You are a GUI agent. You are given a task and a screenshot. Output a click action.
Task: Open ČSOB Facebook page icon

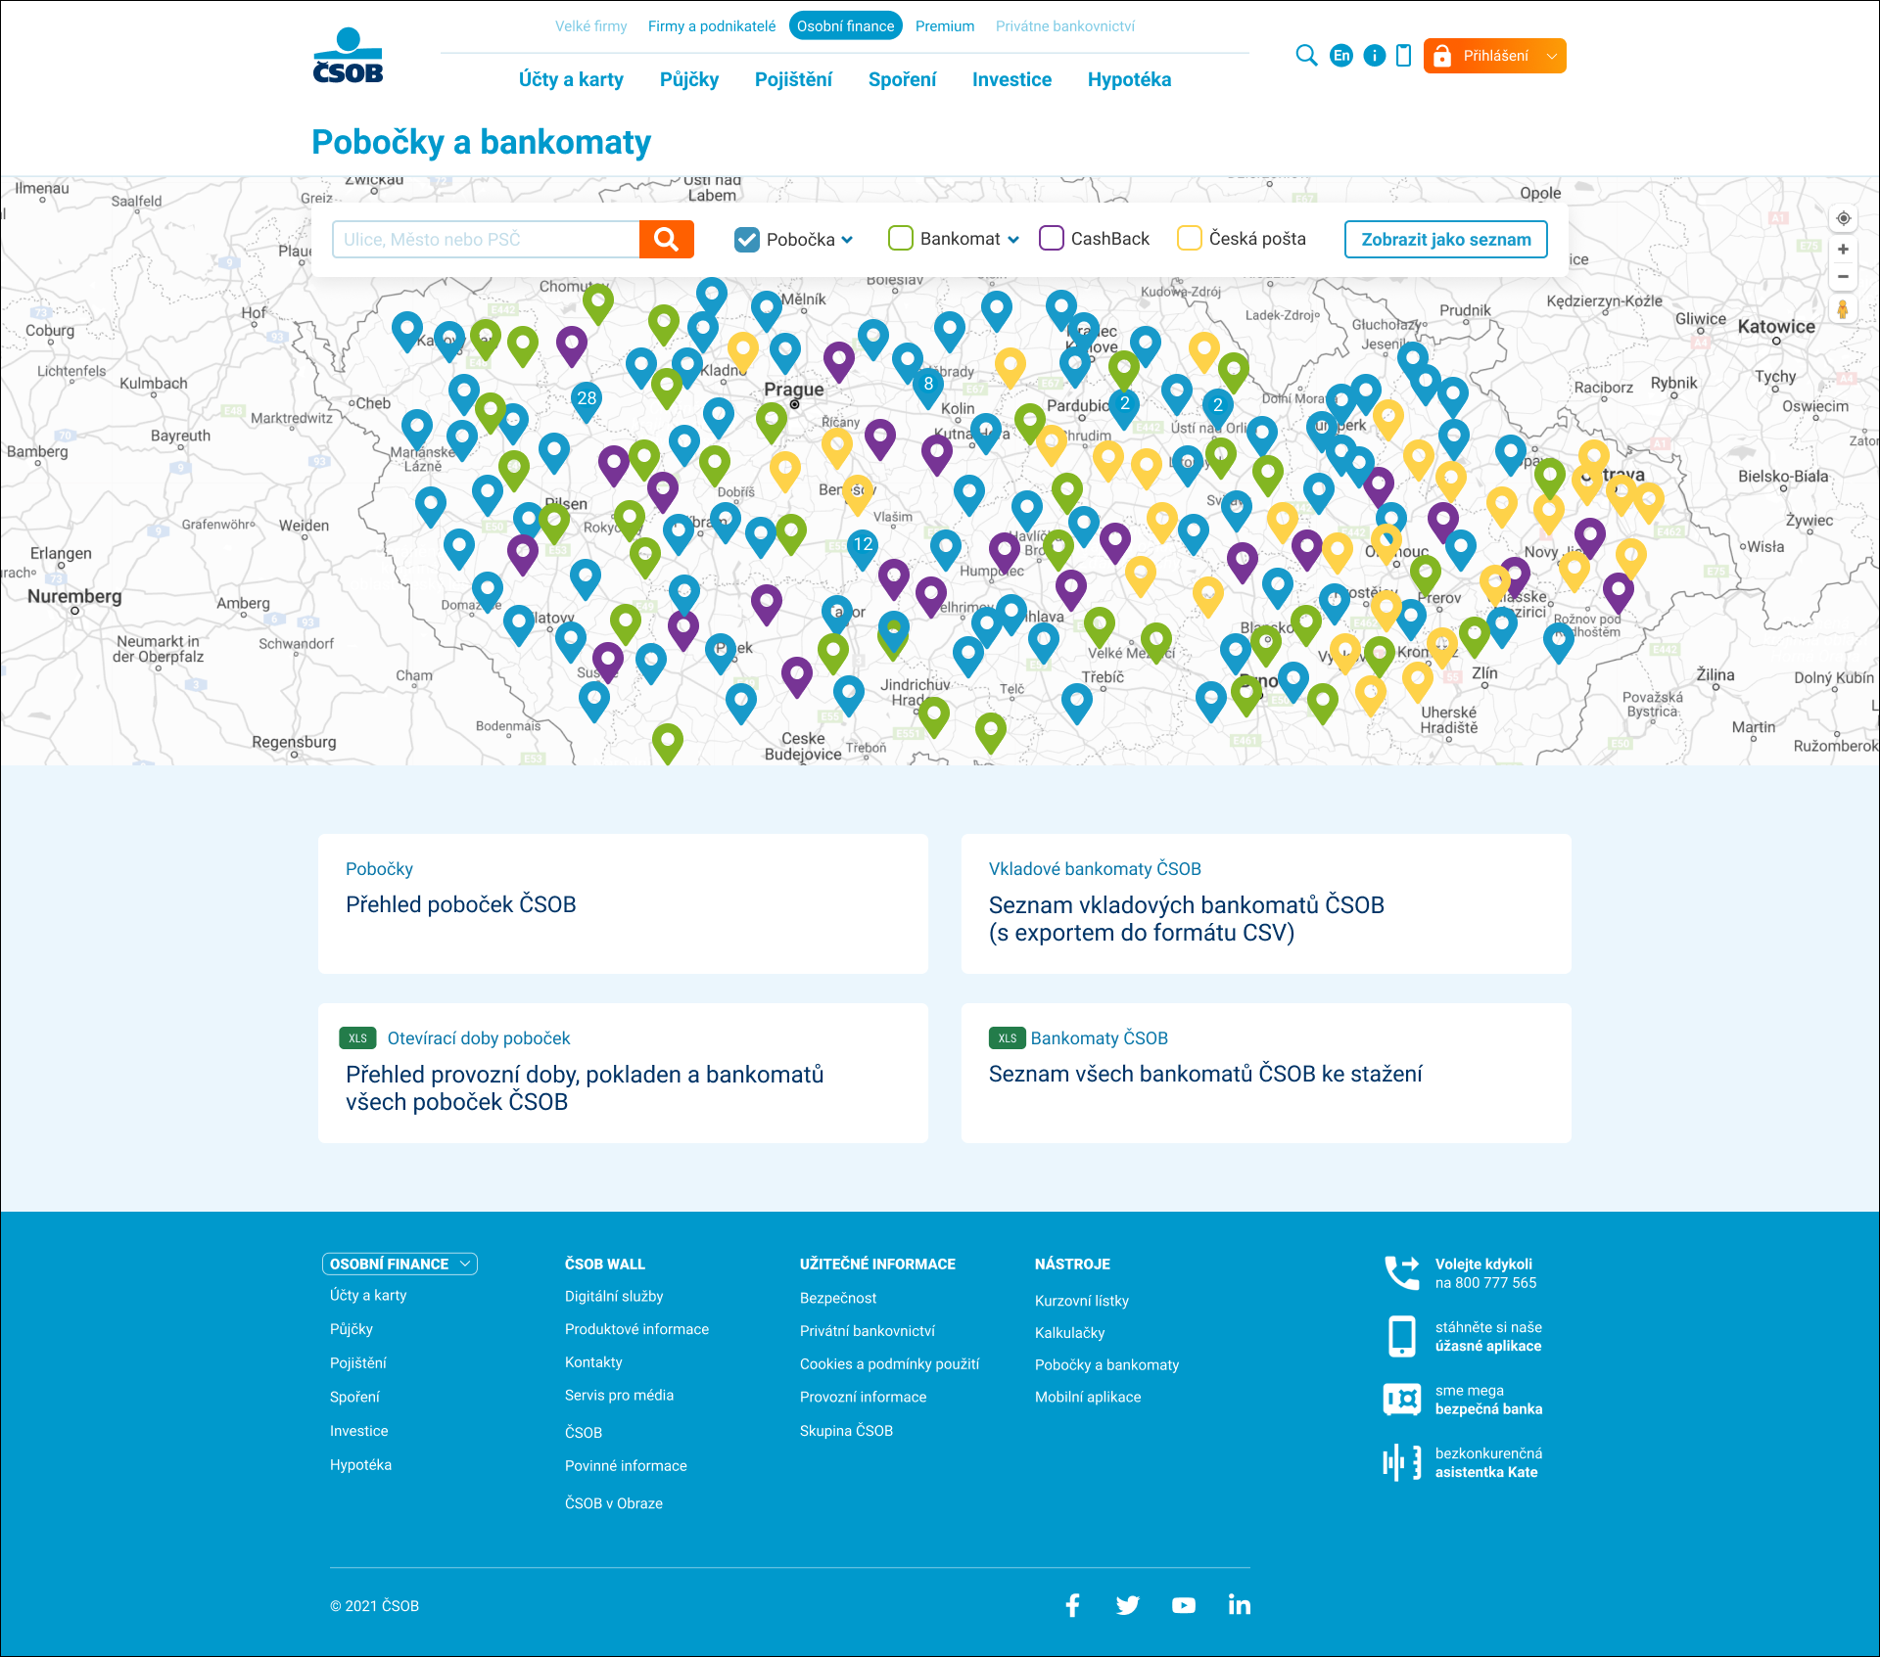tap(1072, 1605)
